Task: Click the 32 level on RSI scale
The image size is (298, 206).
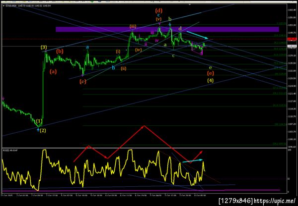Action: tap(289, 179)
